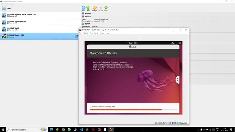
Task: Click the Ubuntu installation progress bar
Action: pos(133,110)
